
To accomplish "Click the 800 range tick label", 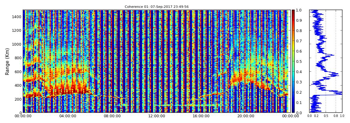I will tap(18, 58).
